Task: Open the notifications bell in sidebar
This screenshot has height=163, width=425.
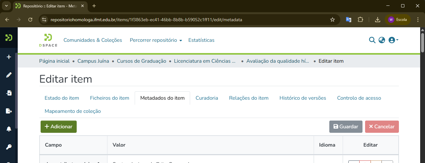Action: (9, 129)
